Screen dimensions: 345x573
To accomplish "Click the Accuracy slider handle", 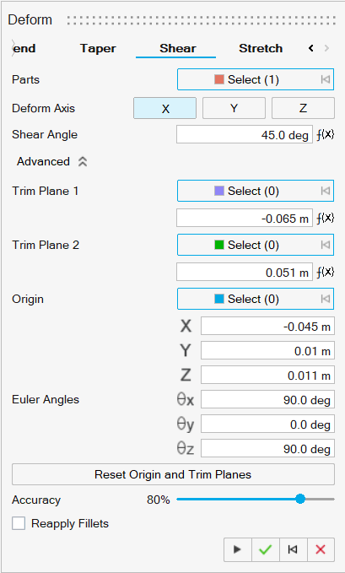I will pos(300,500).
